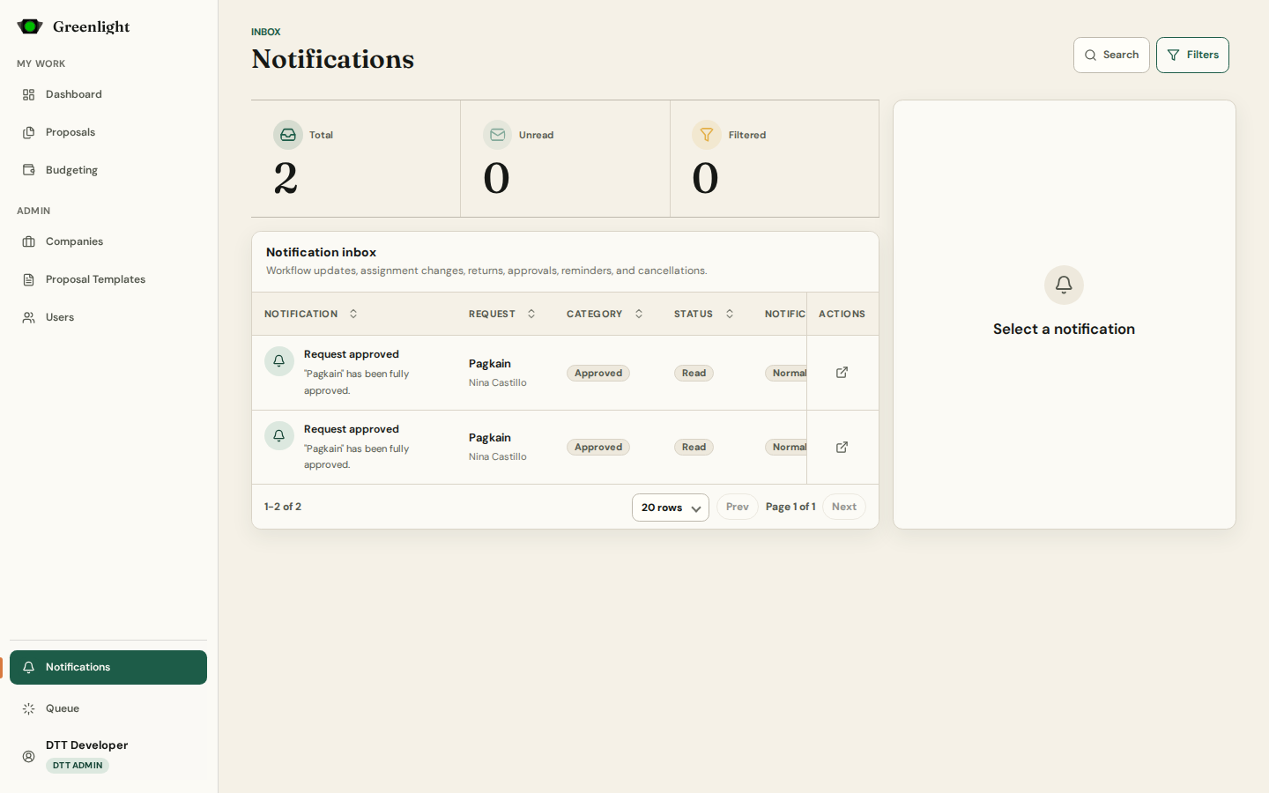Click the Prev pagination button

click(738, 507)
